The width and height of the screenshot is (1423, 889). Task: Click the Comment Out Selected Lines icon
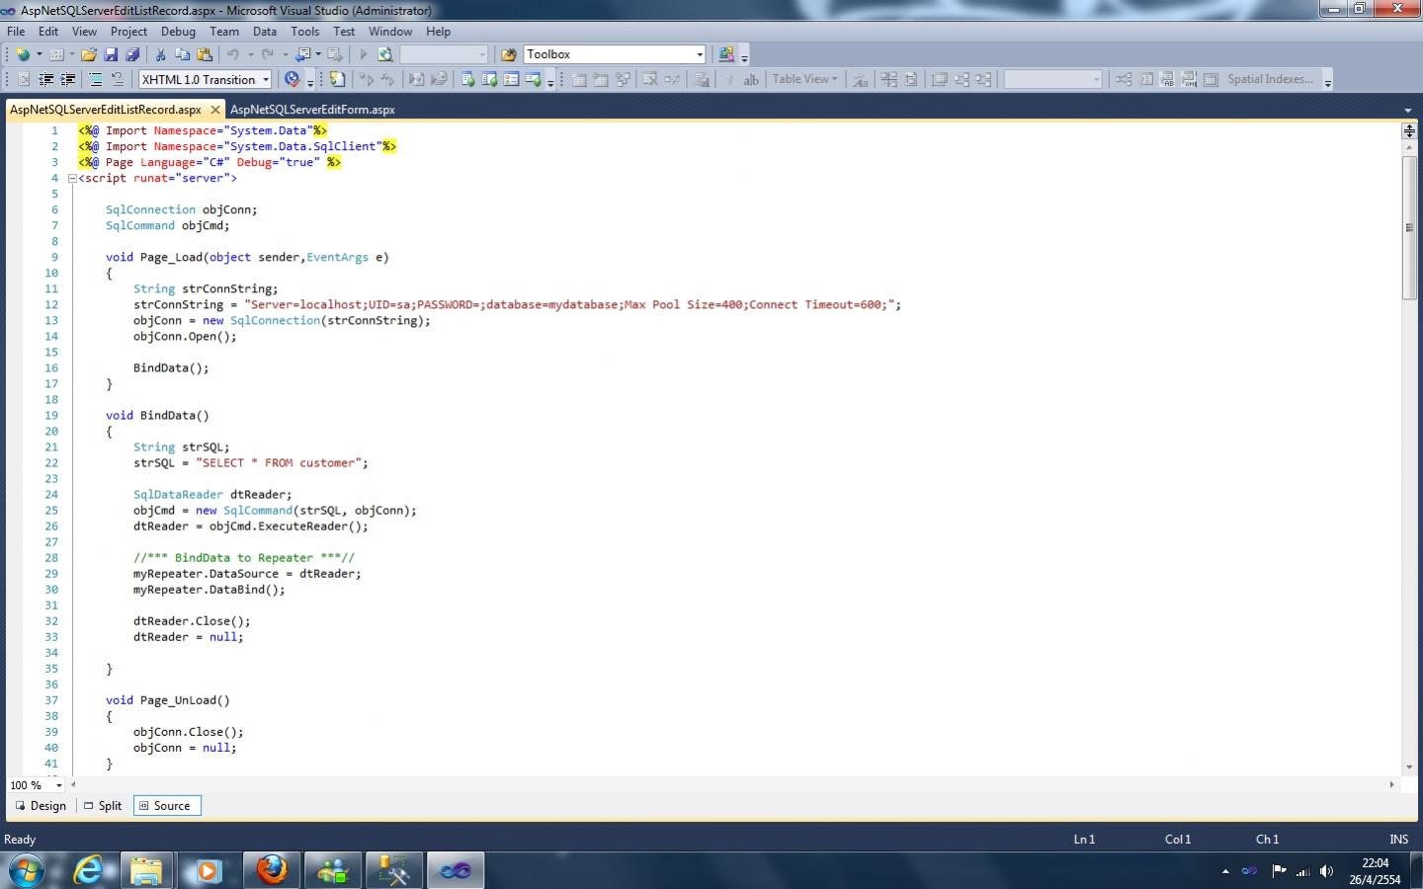coord(96,79)
